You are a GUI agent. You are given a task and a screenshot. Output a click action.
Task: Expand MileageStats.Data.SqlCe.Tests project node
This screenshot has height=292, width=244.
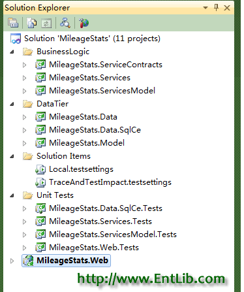click(x=24, y=208)
